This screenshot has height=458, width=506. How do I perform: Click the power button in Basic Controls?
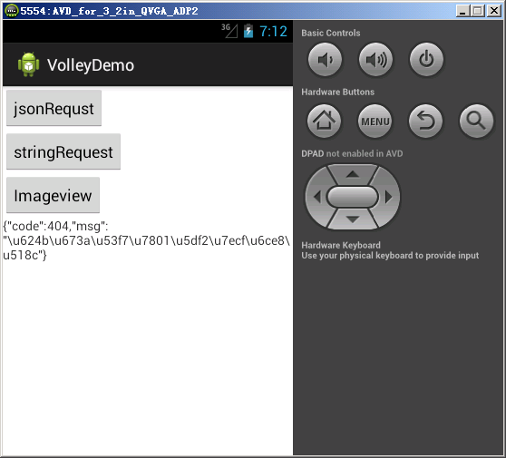[x=426, y=59]
